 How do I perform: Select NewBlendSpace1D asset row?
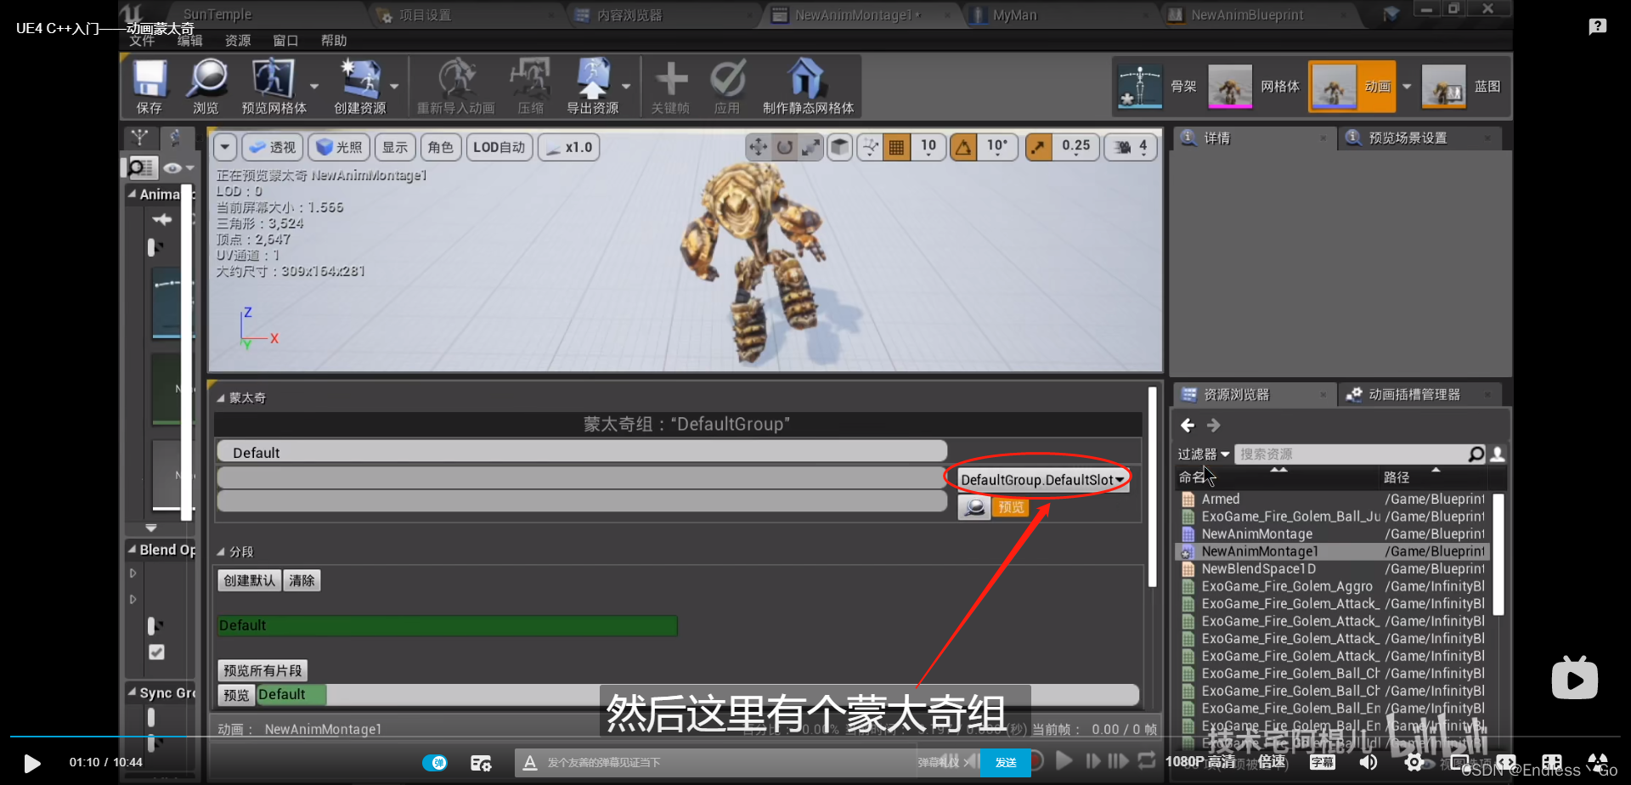(1334, 569)
